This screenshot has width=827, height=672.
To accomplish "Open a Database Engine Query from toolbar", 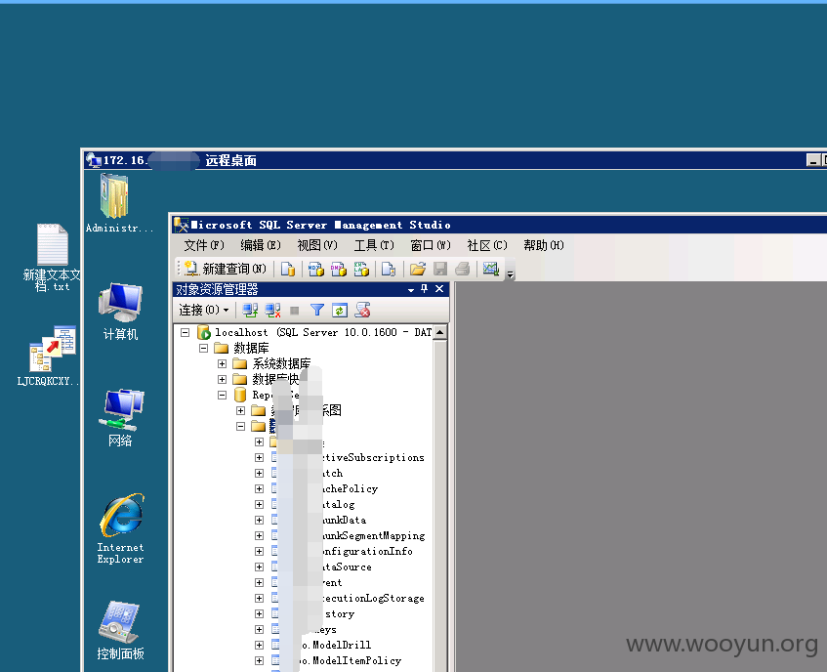I will [x=287, y=269].
